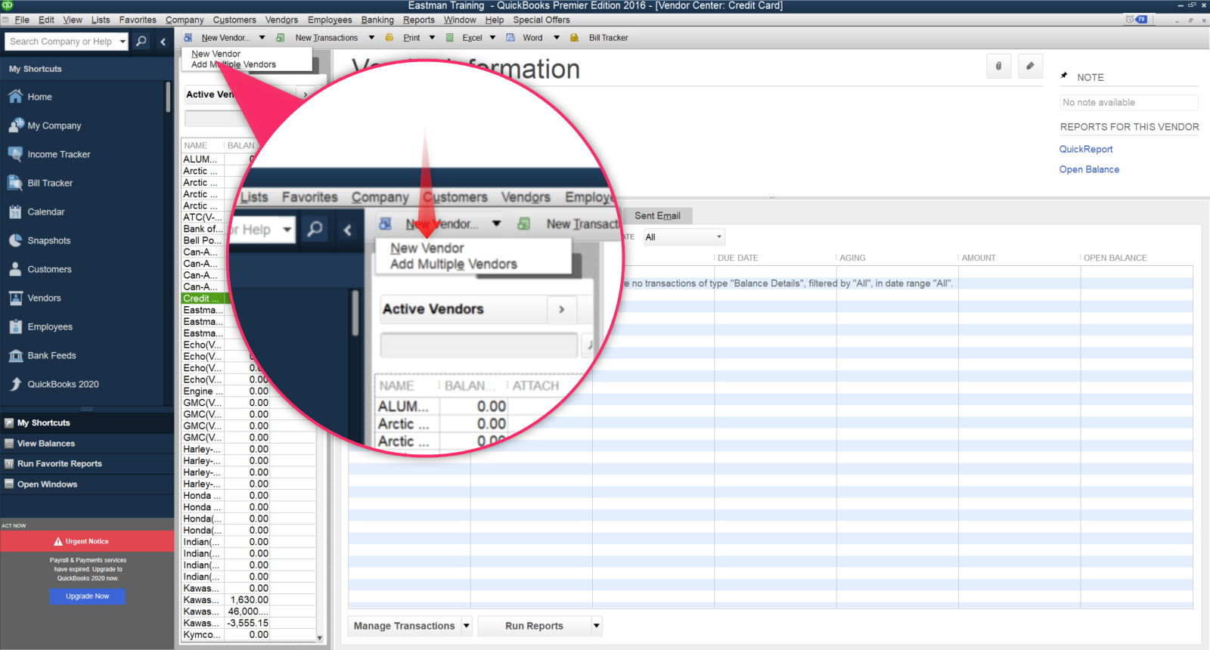The image size is (1210, 650).
Task: Open the date filter All dropdown
Action: 684,237
